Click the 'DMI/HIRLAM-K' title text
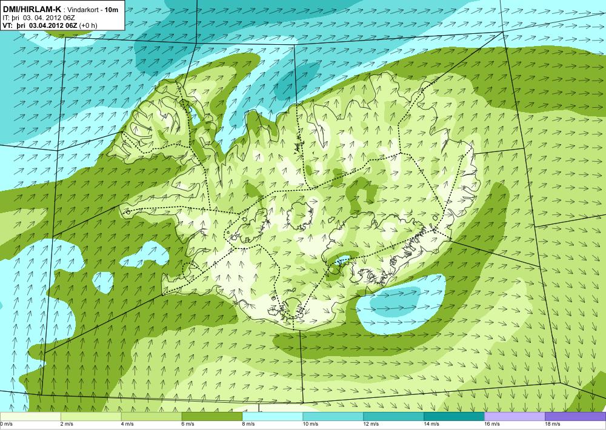 pos(32,8)
